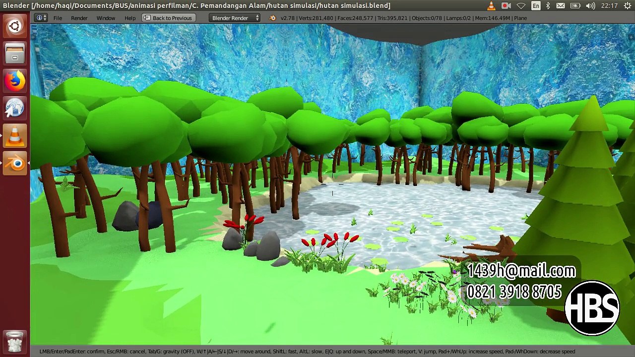The width and height of the screenshot is (635, 357).
Task: Open the editor type selector icon
Action: [41, 18]
